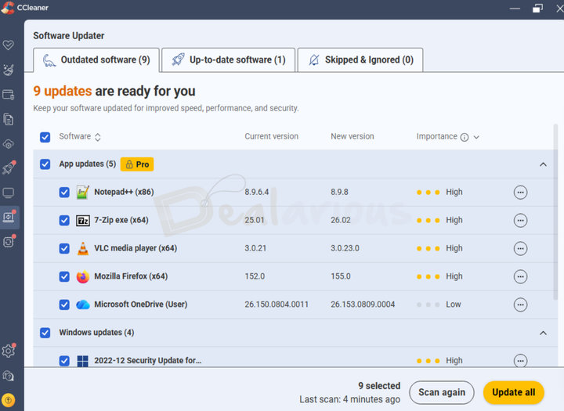Open the Health Check heart icon in sidebar
Image resolution: width=564 pixels, height=411 pixels.
[9, 45]
